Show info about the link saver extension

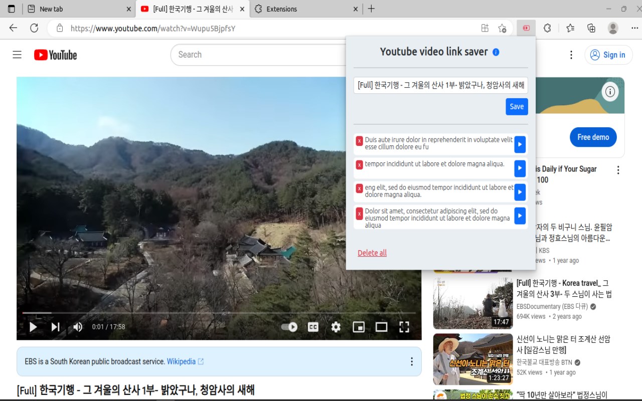click(496, 52)
